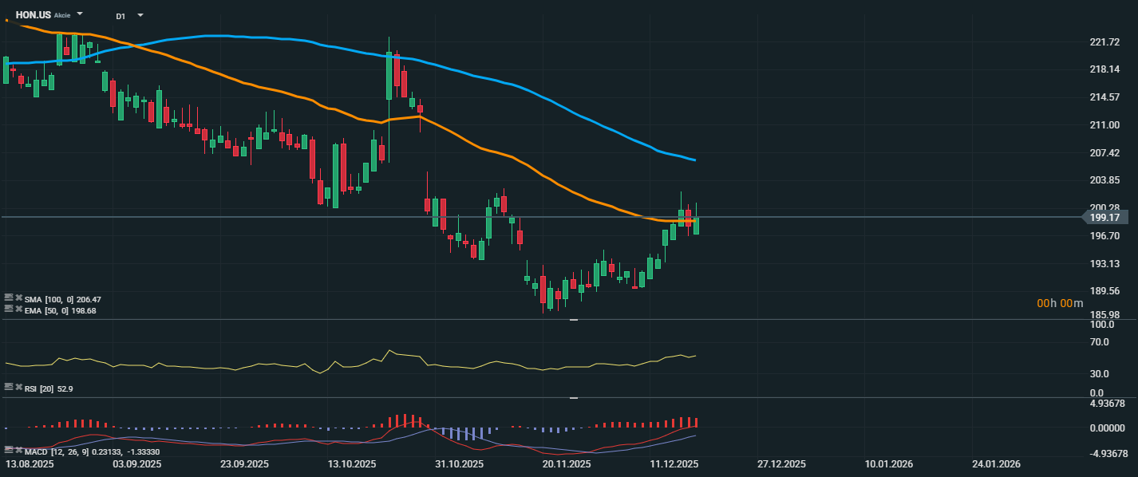Click price axis label 211.00
This screenshot has height=477, width=1138.
(x=1104, y=125)
